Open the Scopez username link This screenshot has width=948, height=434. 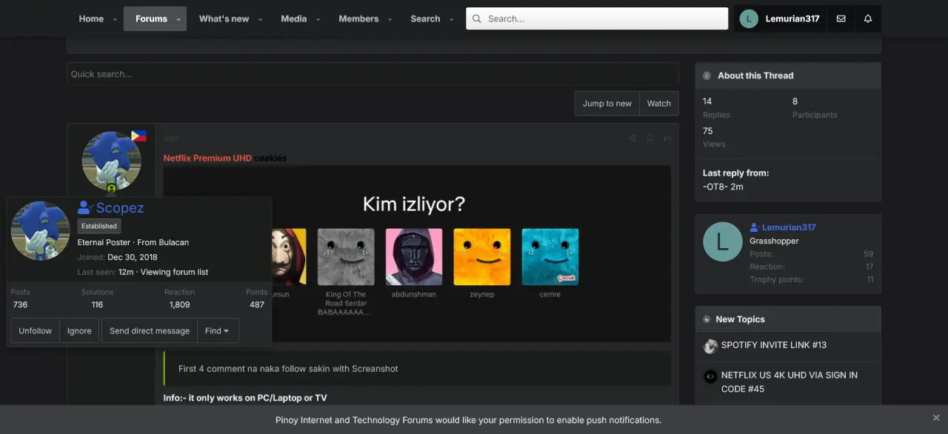[x=119, y=208]
